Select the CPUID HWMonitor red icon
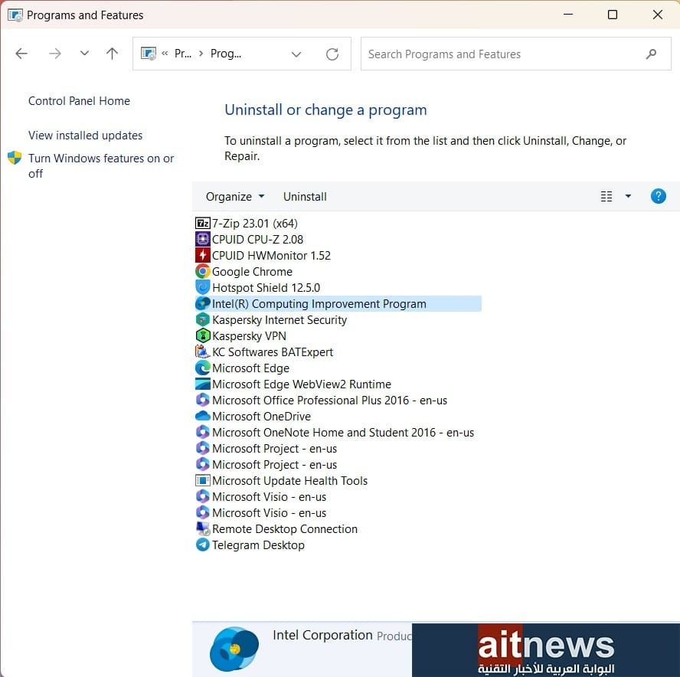Image resolution: width=680 pixels, height=677 pixels. [203, 256]
